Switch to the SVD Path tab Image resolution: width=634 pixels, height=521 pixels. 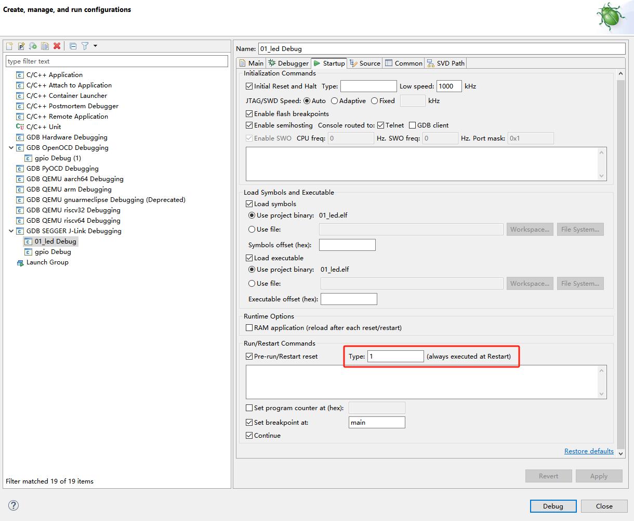click(446, 63)
